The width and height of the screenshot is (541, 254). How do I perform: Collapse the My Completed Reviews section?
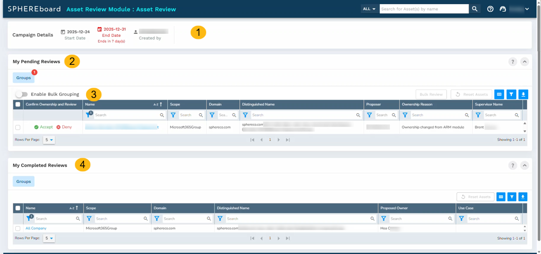525,165
